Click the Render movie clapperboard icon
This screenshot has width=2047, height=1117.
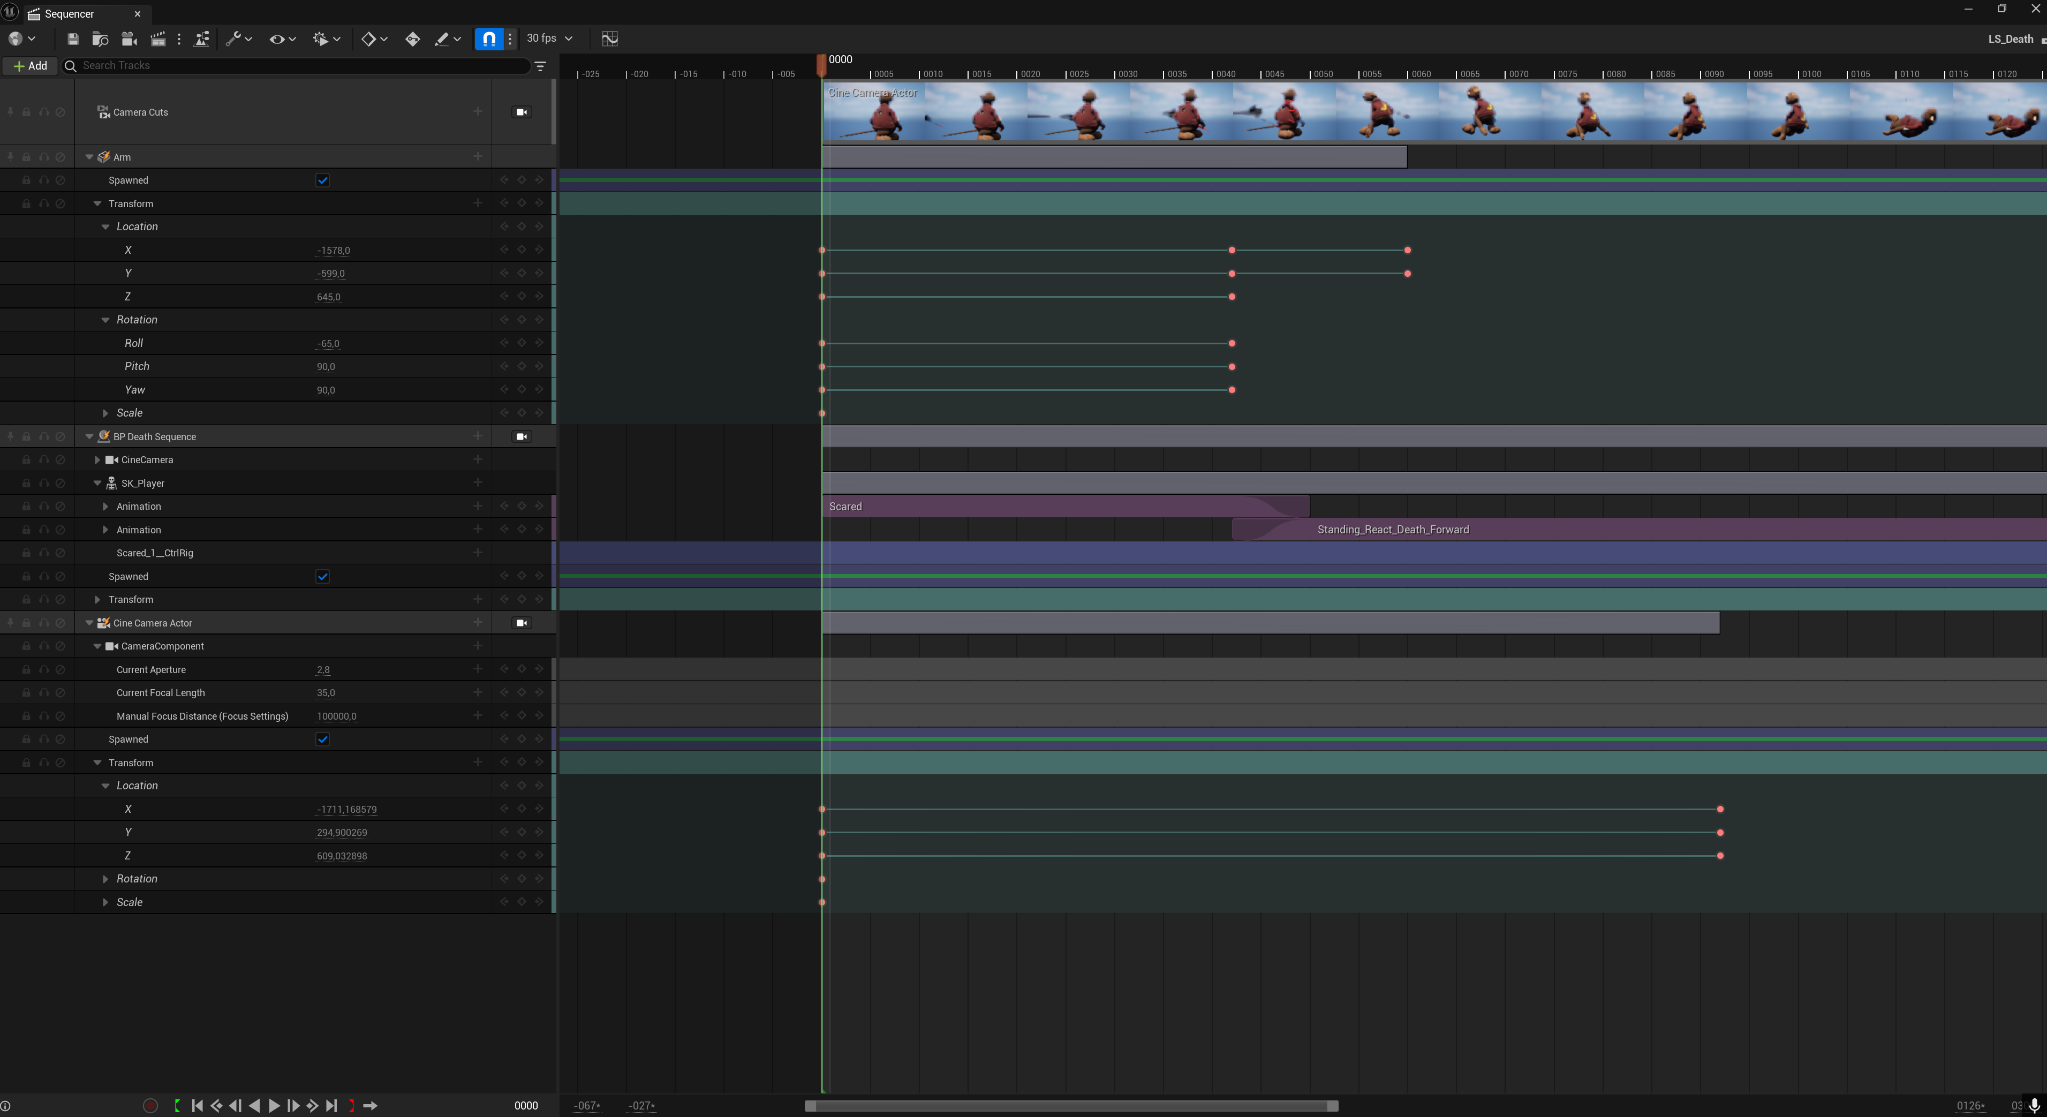157,39
